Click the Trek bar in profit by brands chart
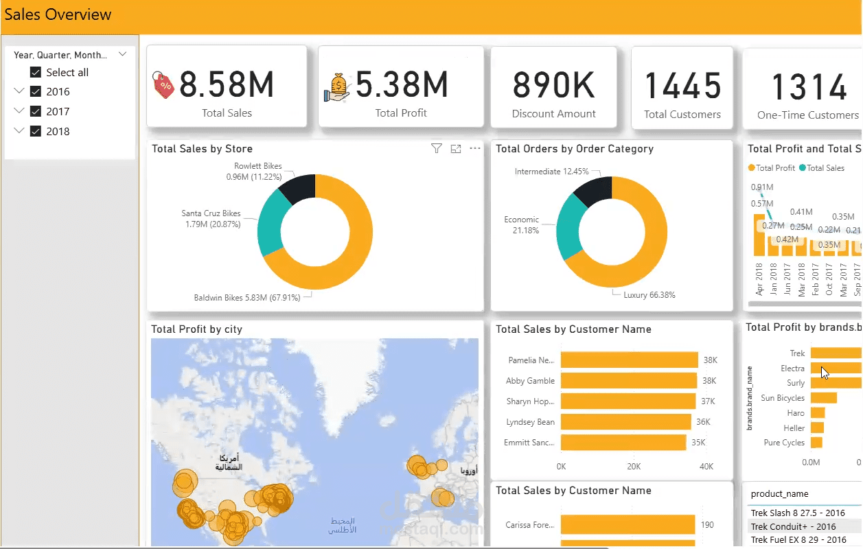 tap(834, 353)
